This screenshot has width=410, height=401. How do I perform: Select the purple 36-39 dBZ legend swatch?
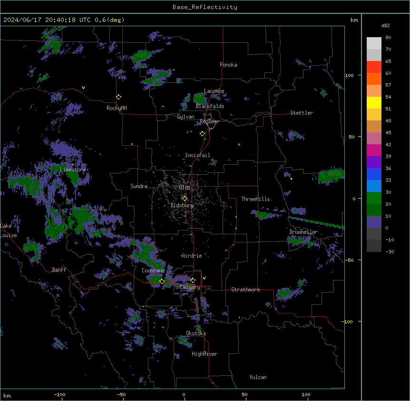374,162
